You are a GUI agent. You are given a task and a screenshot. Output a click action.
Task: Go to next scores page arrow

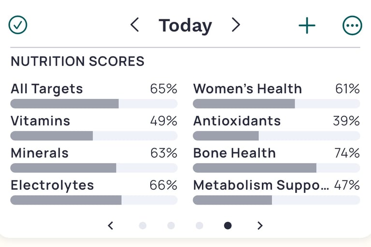tap(260, 225)
